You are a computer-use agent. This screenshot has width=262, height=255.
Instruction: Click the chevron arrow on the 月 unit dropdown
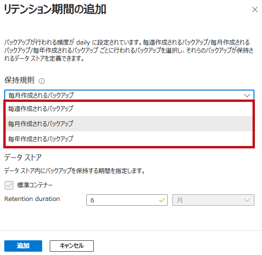[x=247, y=200]
